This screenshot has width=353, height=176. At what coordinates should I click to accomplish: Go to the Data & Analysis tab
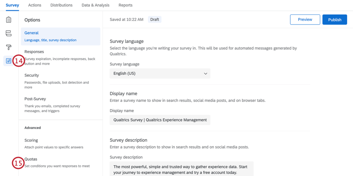[x=96, y=5]
